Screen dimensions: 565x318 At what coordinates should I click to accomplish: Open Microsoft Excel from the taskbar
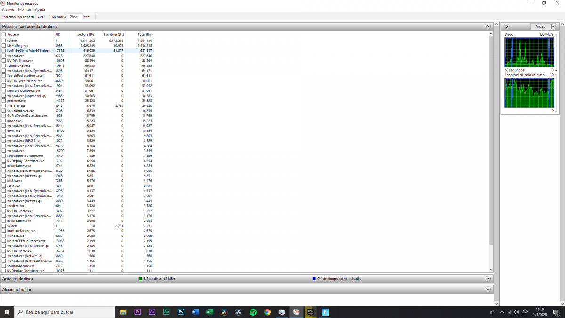coord(210,312)
